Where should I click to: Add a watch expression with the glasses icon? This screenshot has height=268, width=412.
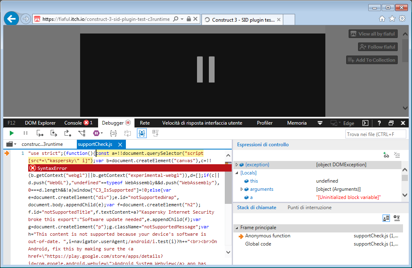click(386, 155)
